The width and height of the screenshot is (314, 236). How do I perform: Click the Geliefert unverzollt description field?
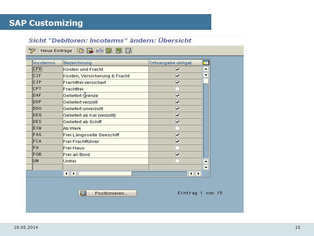click(106, 108)
